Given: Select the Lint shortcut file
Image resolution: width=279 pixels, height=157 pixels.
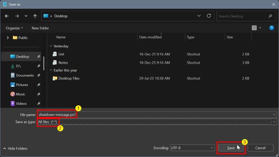Looking at the screenshot, I should pos(61,54).
